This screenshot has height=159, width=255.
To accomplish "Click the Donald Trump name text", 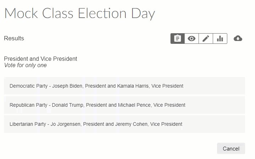I will click(67, 105).
